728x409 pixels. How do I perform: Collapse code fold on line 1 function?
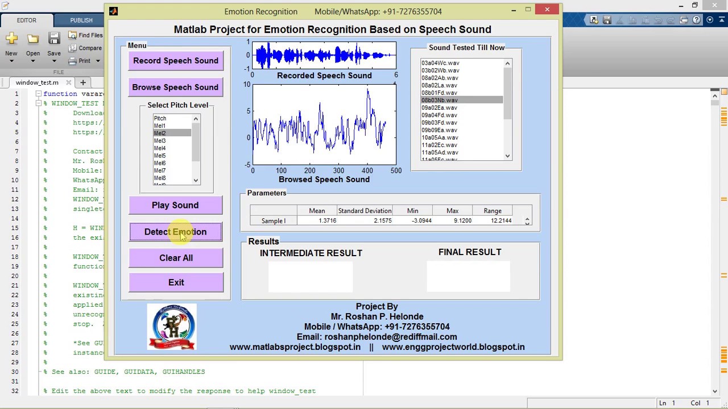pos(38,94)
